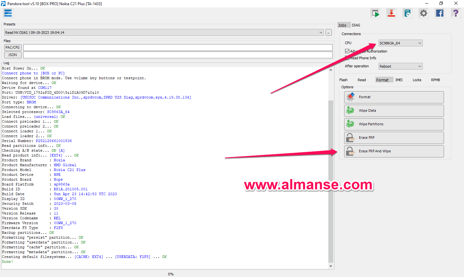Click the PAC/CFG file button

pyautogui.click(x=13, y=47)
